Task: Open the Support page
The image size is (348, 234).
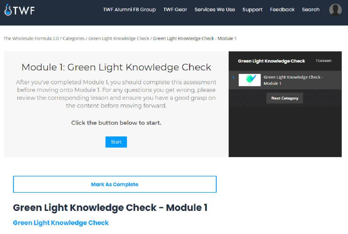Action: pos(252,10)
